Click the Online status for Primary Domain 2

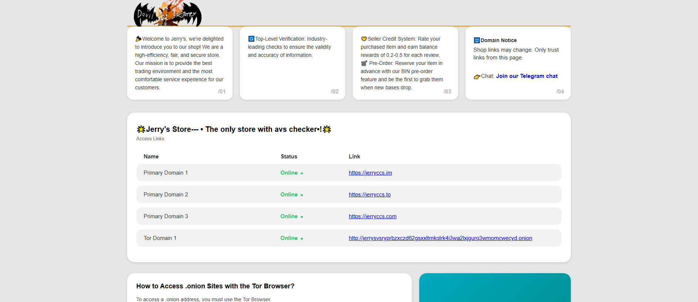(x=289, y=195)
